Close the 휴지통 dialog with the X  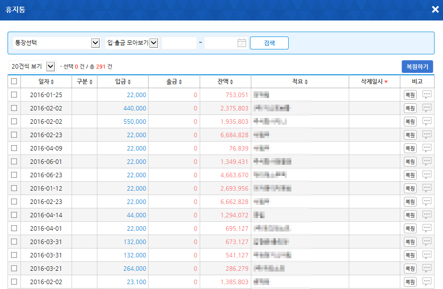(x=435, y=10)
